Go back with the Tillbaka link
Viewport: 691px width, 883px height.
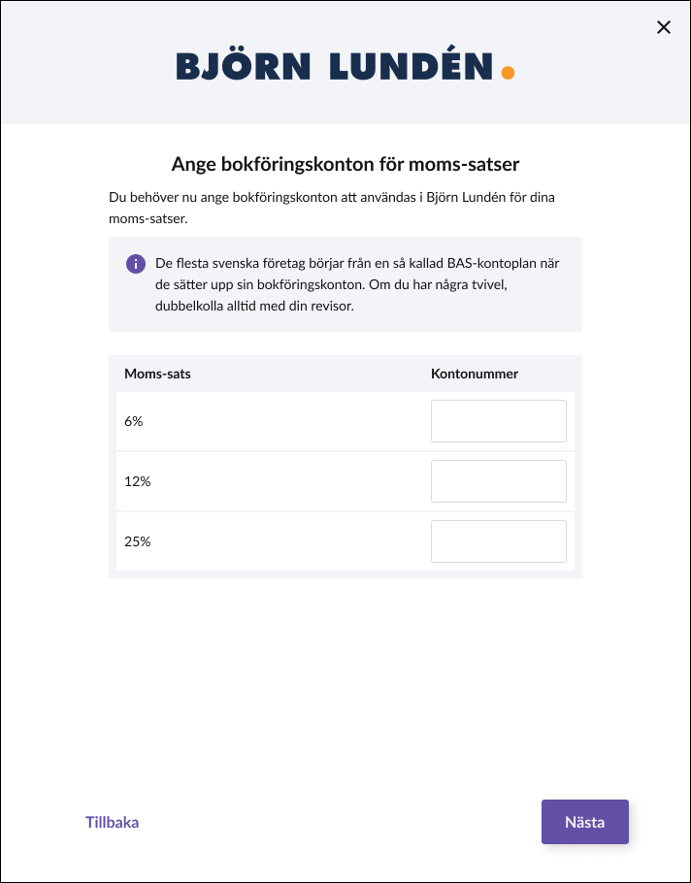click(x=112, y=822)
